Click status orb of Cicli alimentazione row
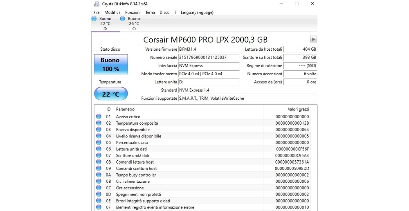Image resolution: width=409 pixels, height=211 pixels. pos(99,181)
